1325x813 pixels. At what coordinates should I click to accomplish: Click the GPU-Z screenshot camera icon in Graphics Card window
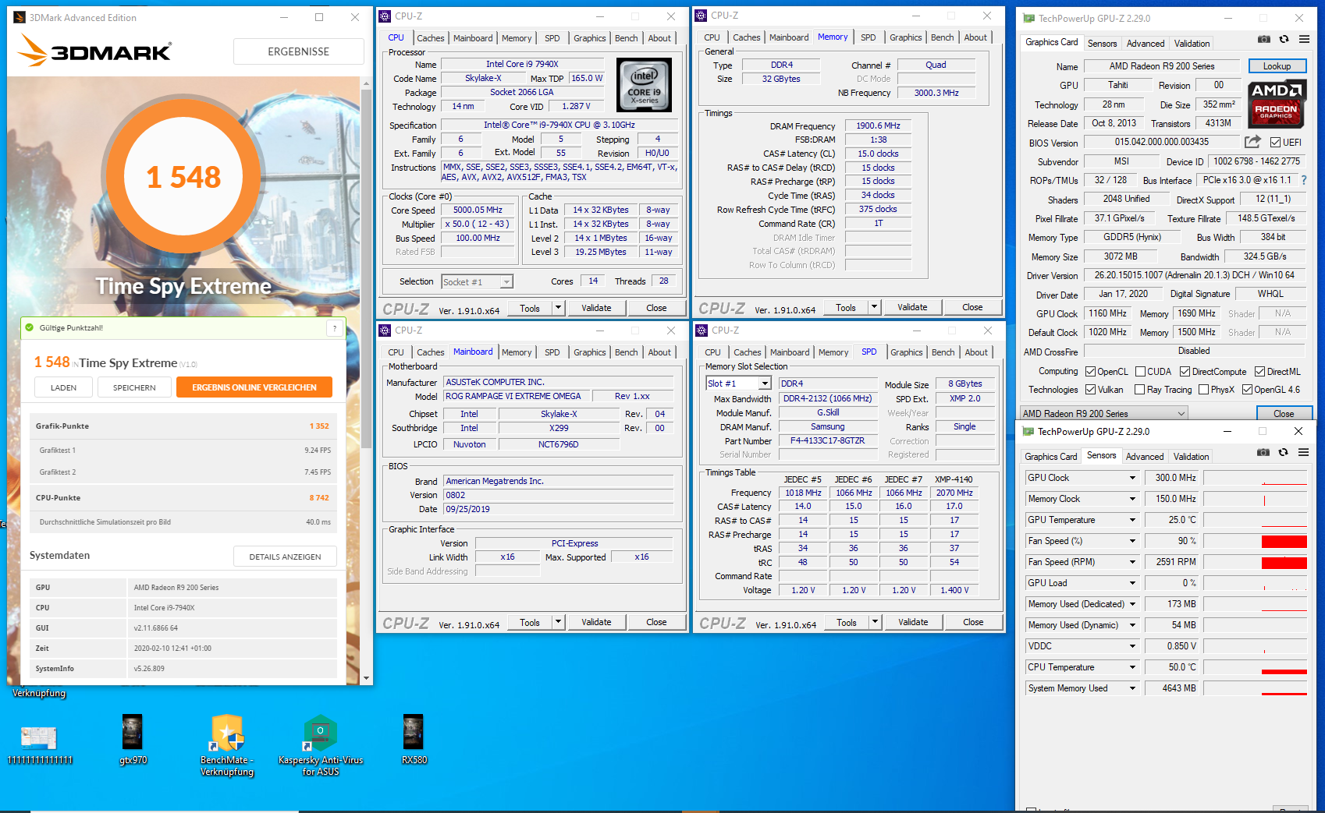tap(1263, 39)
